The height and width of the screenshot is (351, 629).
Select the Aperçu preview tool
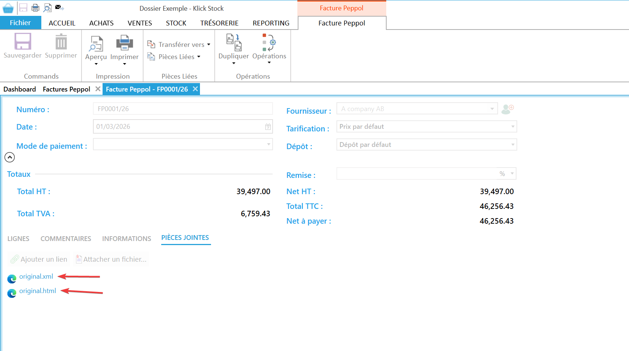point(96,46)
